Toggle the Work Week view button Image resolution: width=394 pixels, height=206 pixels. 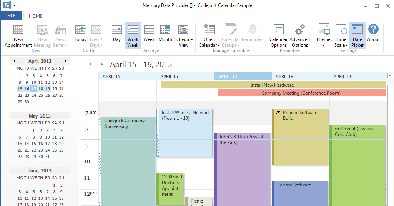[133, 30]
